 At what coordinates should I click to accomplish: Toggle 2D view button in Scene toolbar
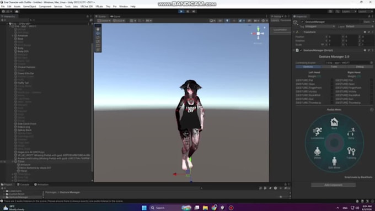click(220, 20)
